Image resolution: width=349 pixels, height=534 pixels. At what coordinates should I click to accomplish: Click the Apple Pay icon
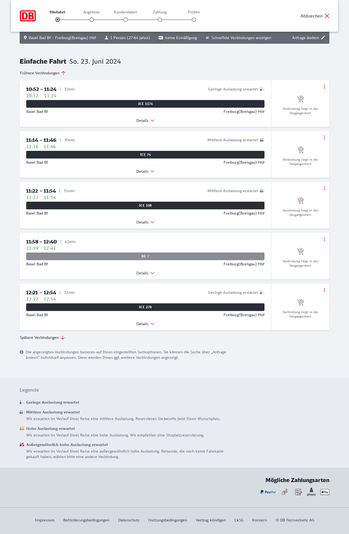325,492
